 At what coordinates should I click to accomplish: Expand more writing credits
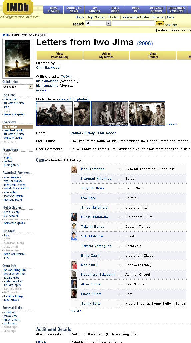pyautogui.click(x=41, y=90)
